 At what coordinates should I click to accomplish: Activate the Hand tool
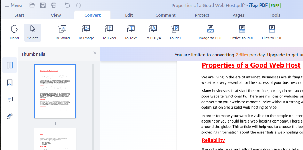click(x=15, y=32)
